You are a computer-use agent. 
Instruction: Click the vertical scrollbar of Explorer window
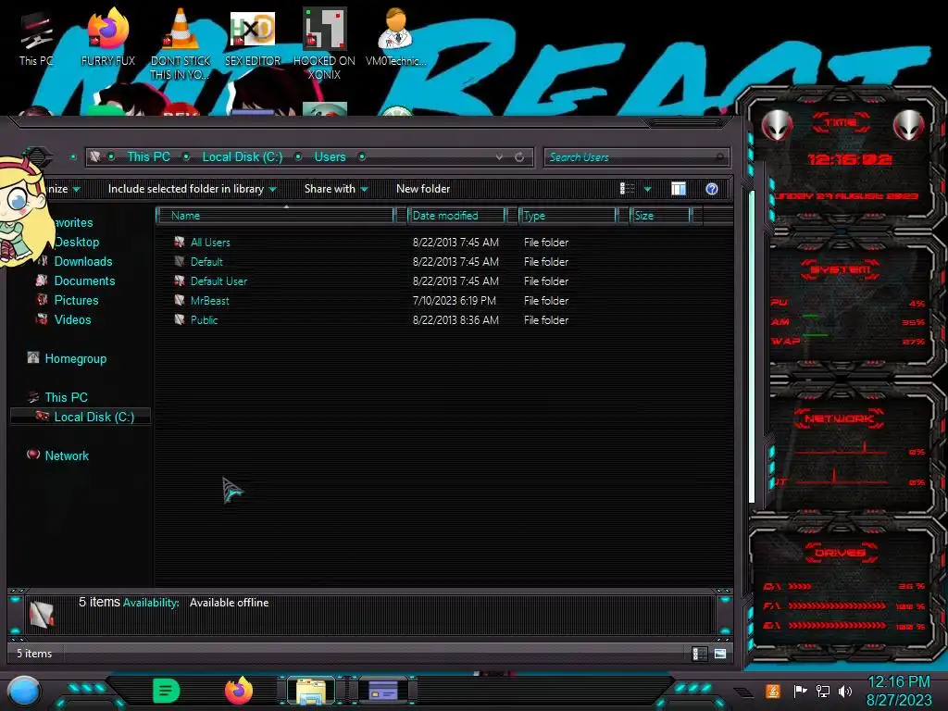pos(752,346)
